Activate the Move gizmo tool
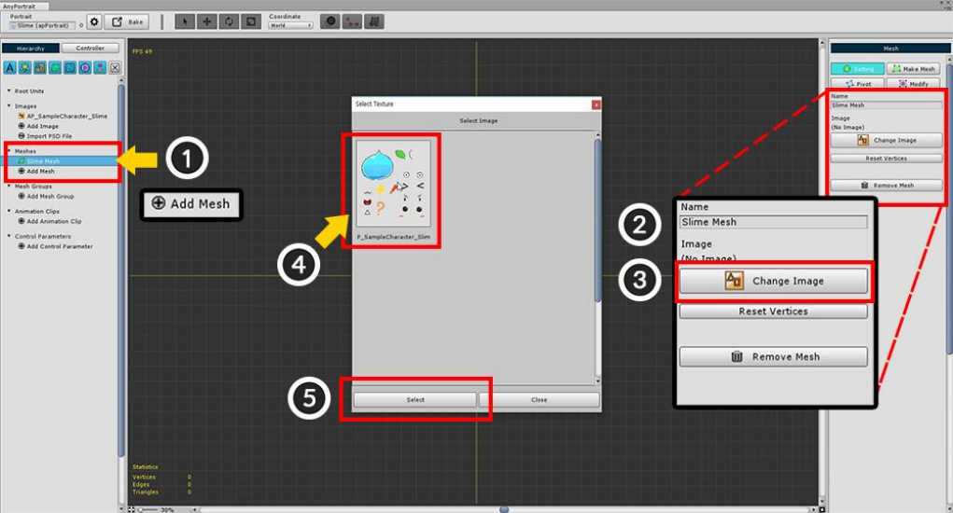953x513 pixels. click(x=206, y=21)
